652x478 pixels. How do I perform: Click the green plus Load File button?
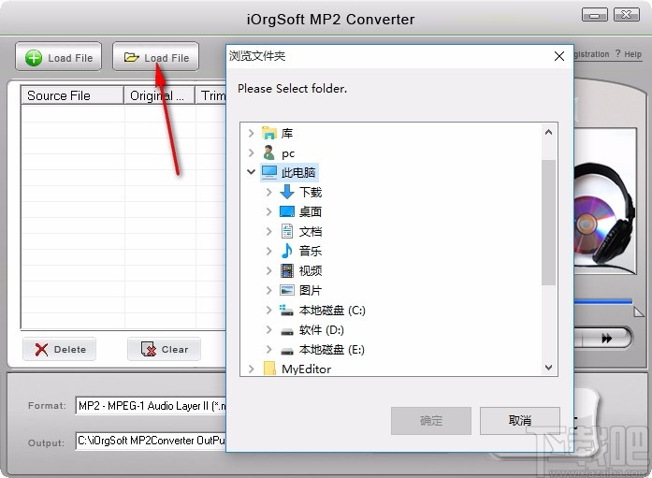coord(59,57)
